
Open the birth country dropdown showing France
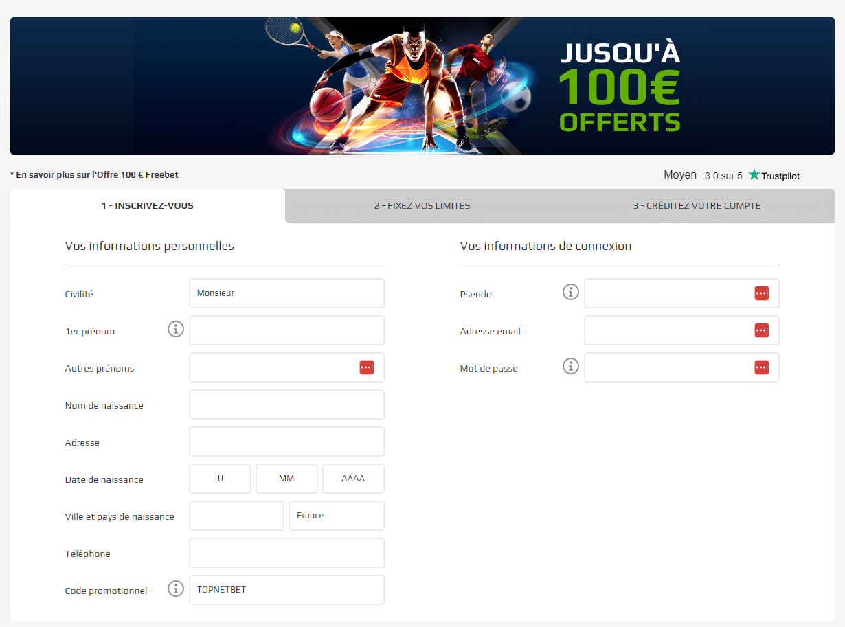(x=337, y=516)
